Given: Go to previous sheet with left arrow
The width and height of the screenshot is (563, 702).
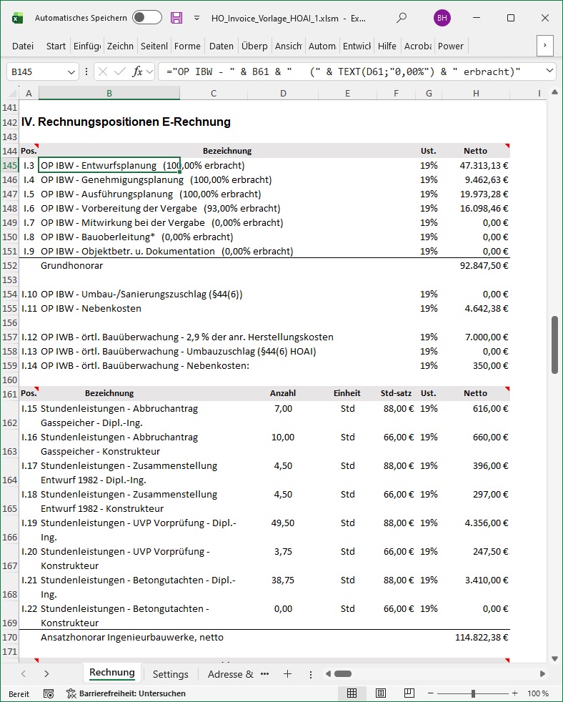Looking at the screenshot, I should click(x=24, y=673).
